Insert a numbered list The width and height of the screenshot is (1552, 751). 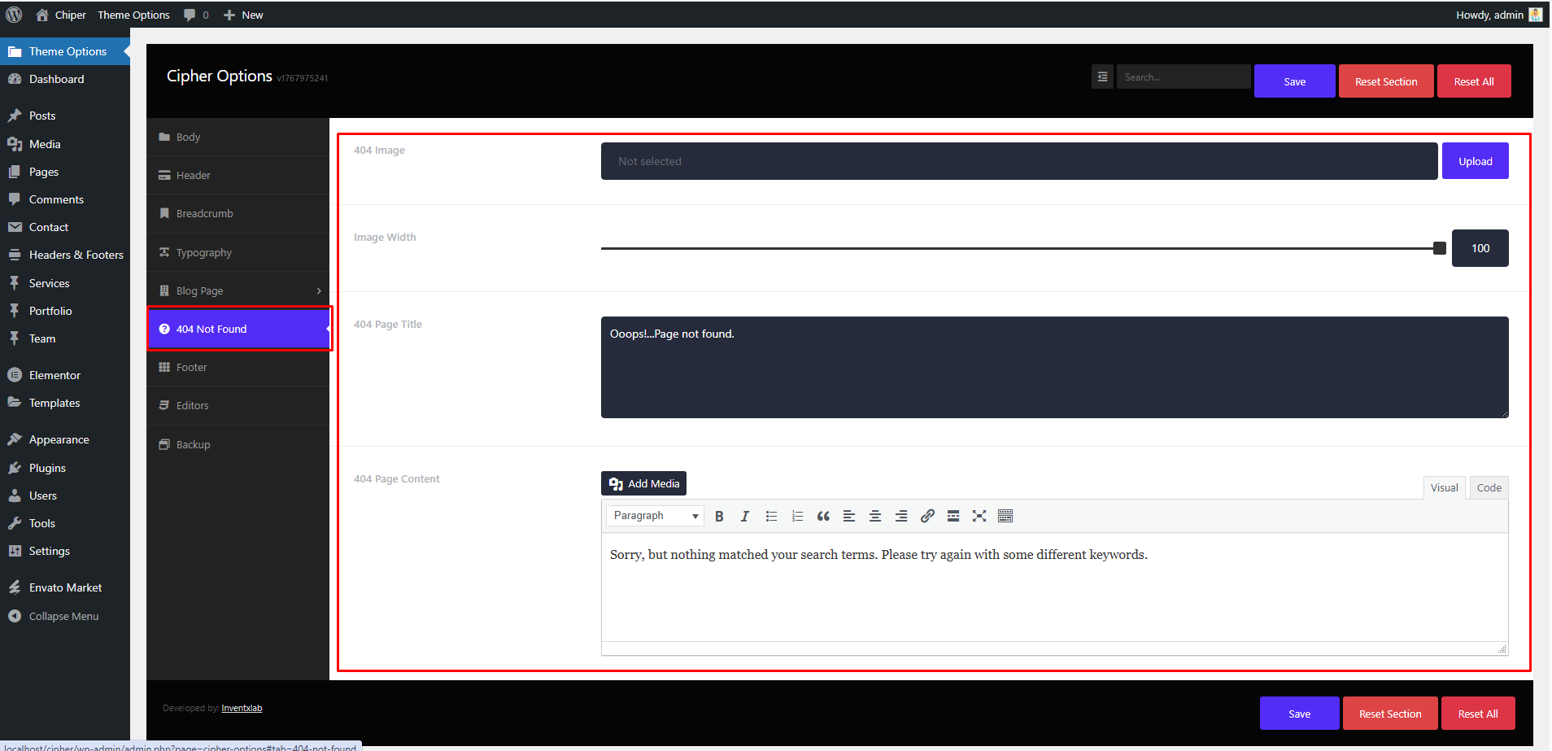(x=797, y=516)
